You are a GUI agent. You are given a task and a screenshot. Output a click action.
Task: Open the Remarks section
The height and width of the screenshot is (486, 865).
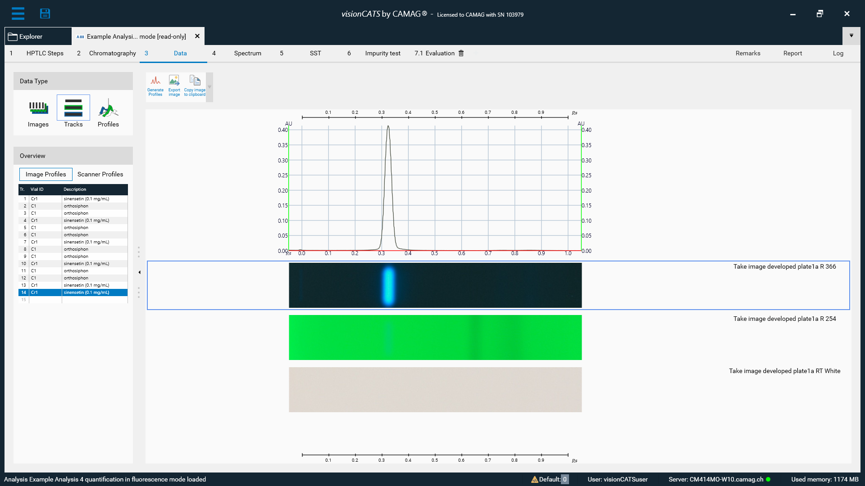tap(747, 53)
